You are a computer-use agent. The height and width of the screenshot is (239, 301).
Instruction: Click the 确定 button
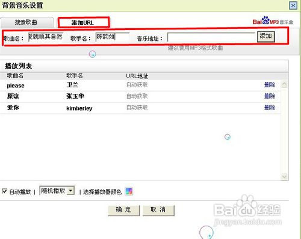123,210
